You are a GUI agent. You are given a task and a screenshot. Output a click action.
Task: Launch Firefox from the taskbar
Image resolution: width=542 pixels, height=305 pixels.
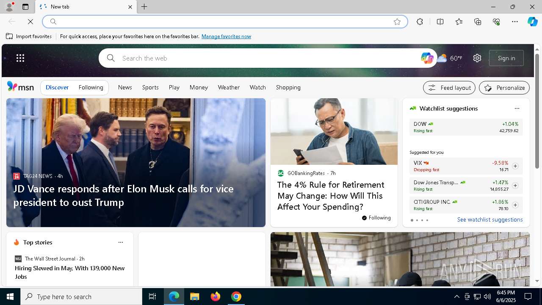tap(216, 297)
